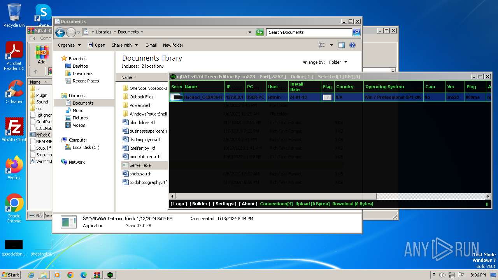This screenshot has width=498, height=280.
Task: Open FileZilla Client desktop shortcut
Action: coord(14,130)
